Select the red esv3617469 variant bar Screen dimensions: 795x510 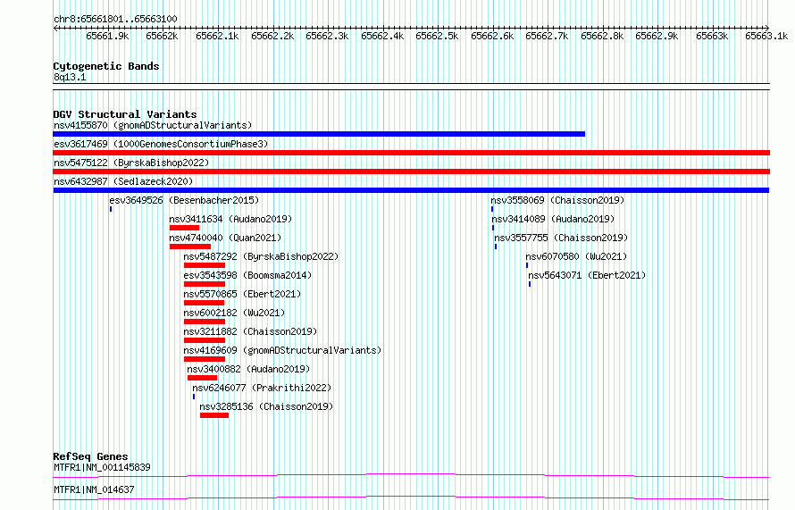(x=411, y=153)
